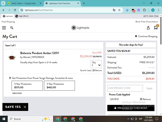Click the Free Shipping link
Viewport: 162px width, 122px height.
click(x=8, y=22)
